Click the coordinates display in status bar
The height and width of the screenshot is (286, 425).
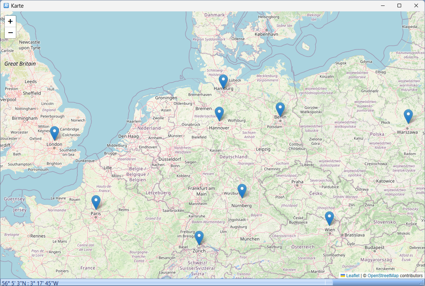click(x=30, y=283)
